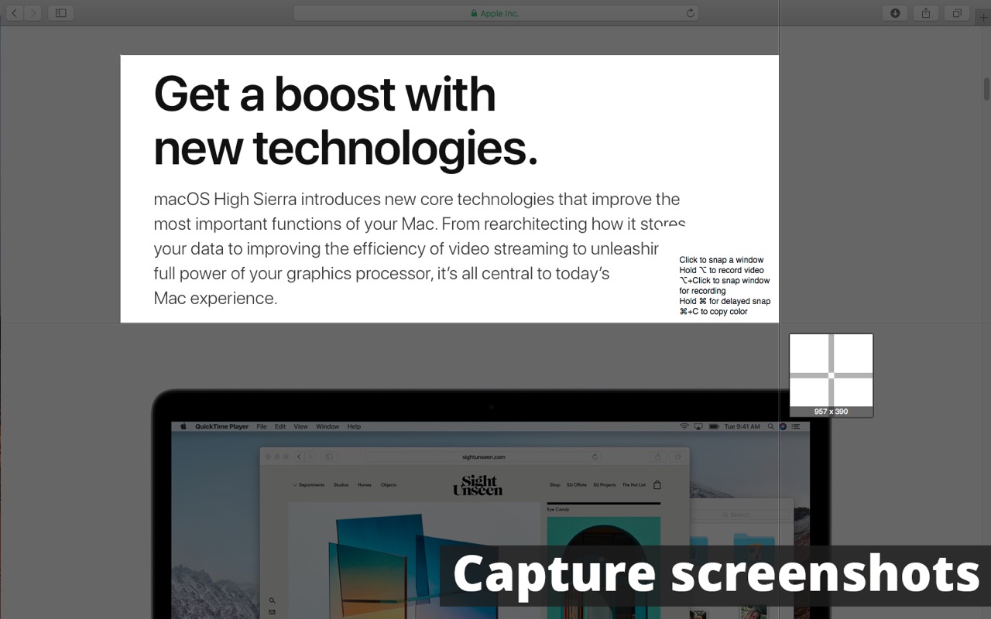Open the SU Projects link
Screen dimensions: 991x619
point(605,485)
